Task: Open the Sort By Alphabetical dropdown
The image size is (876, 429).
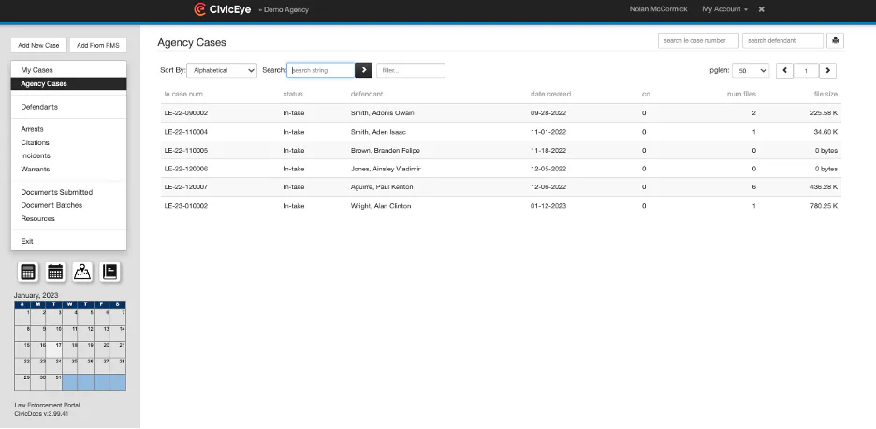Action: [222, 70]
